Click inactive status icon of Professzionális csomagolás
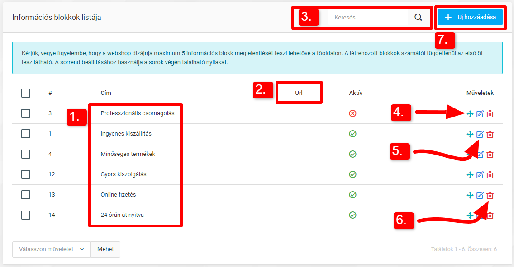 tap(353, 113)
